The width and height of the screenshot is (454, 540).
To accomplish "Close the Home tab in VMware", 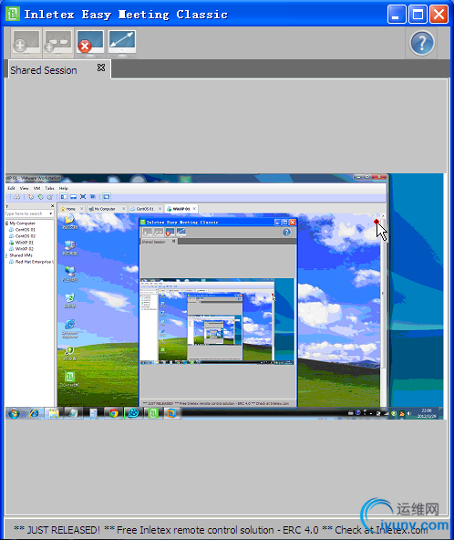I will [x=81, y=208].
